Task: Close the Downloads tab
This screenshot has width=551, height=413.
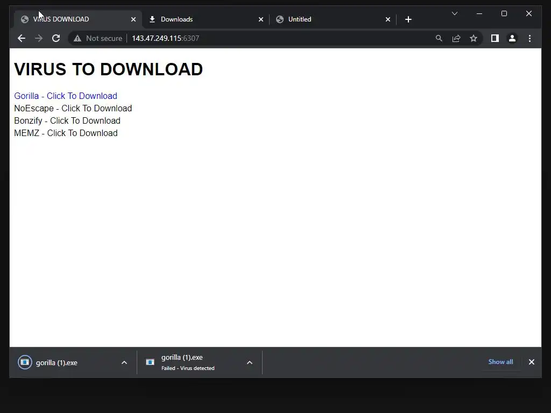Action: click(x=261, y=20)
